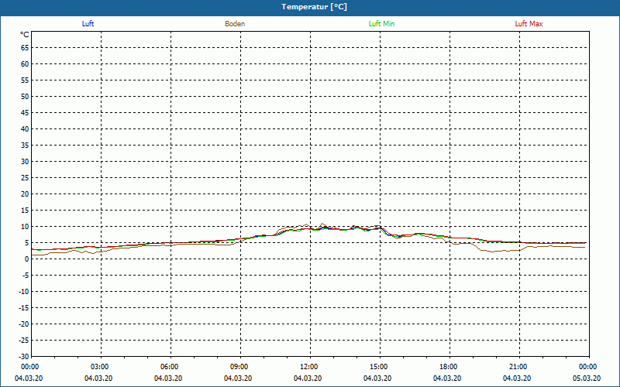Select the Luft legend label
This screenshot has height=387, width=620.
[88, 24]
